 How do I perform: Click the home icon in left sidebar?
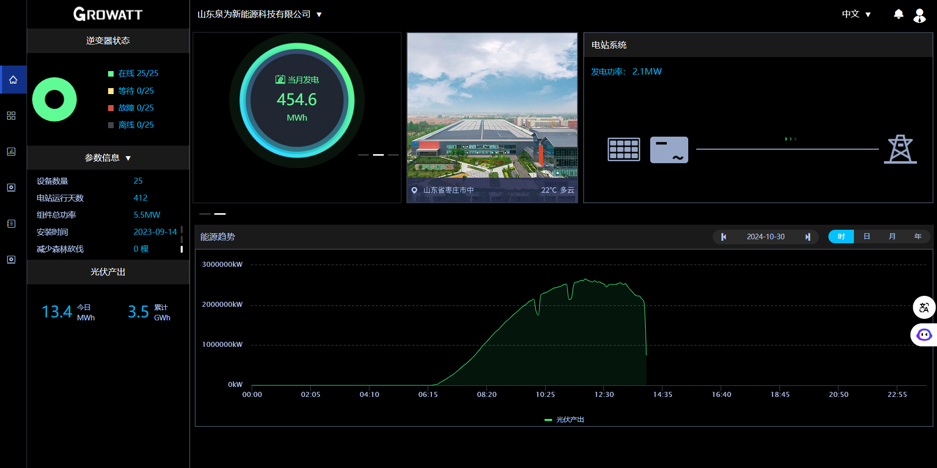pyautogui.click(x=13, y=80)
